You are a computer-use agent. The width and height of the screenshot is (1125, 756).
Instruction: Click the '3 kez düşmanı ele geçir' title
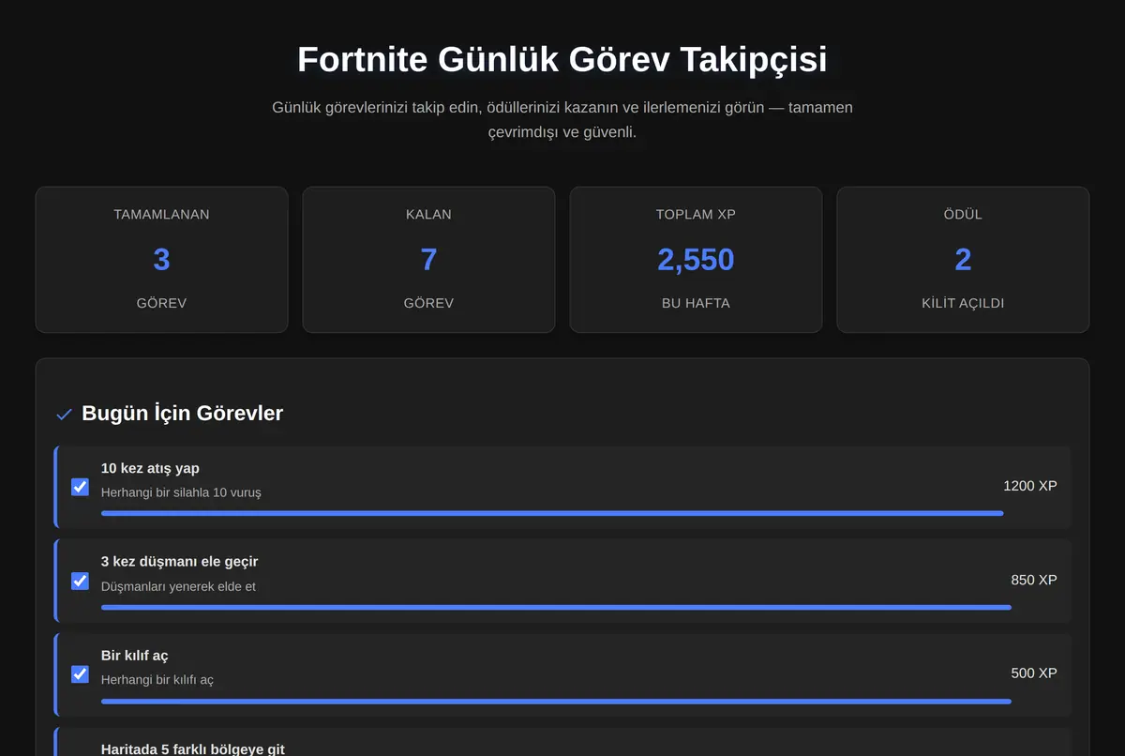click(179, 562)
